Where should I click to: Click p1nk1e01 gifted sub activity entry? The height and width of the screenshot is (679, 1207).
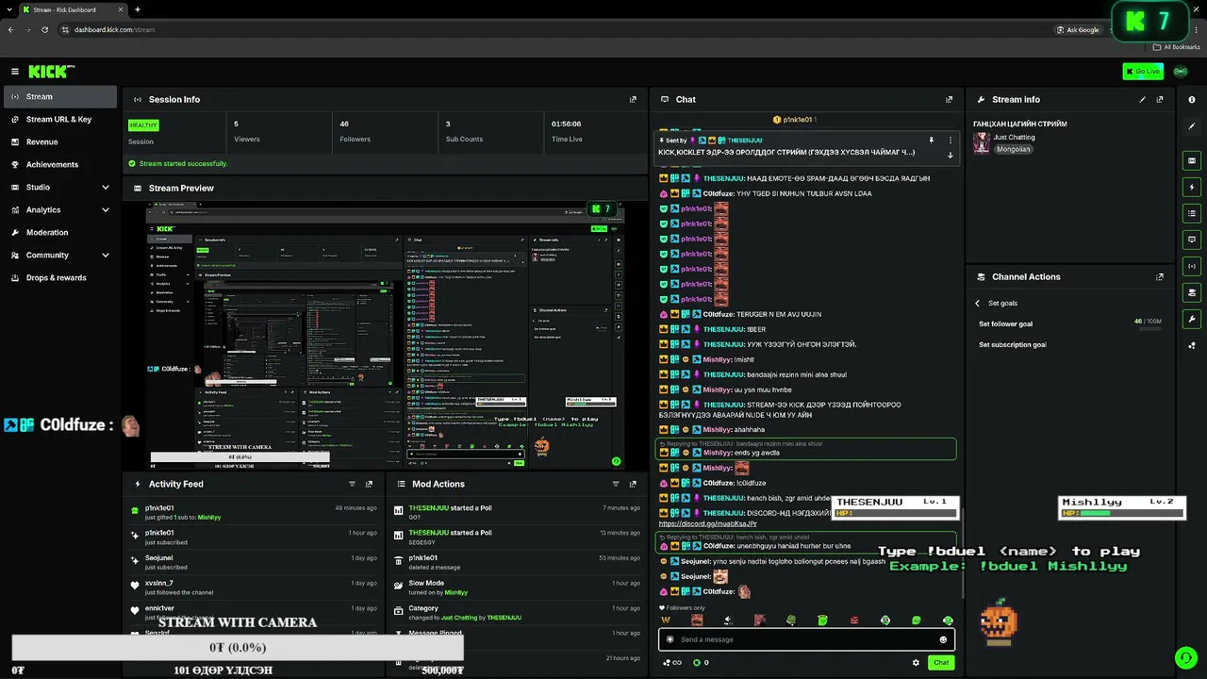255,512
